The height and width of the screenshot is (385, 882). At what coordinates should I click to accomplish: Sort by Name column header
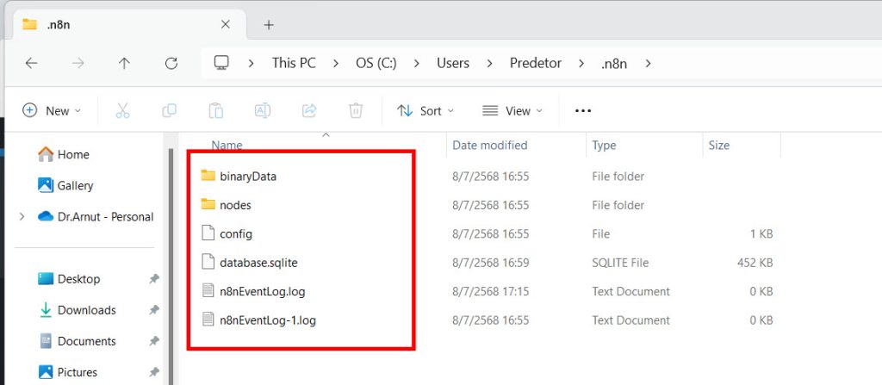(x=227, y=146)
